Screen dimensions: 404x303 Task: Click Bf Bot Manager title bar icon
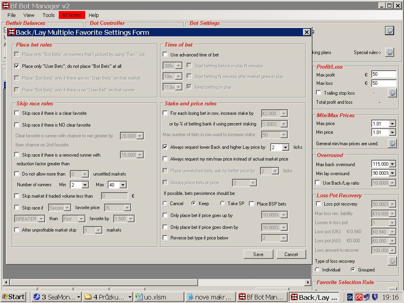click(6, 6)
